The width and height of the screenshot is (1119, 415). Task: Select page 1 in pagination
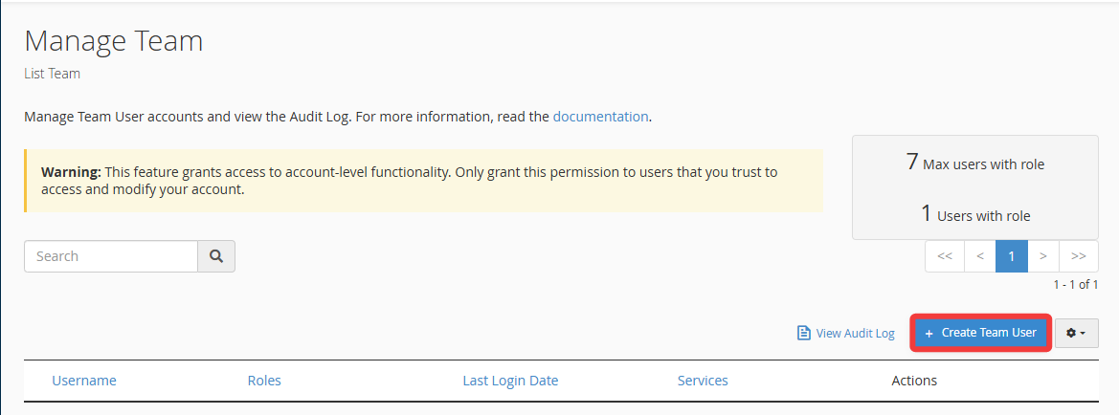[1011, 256]
